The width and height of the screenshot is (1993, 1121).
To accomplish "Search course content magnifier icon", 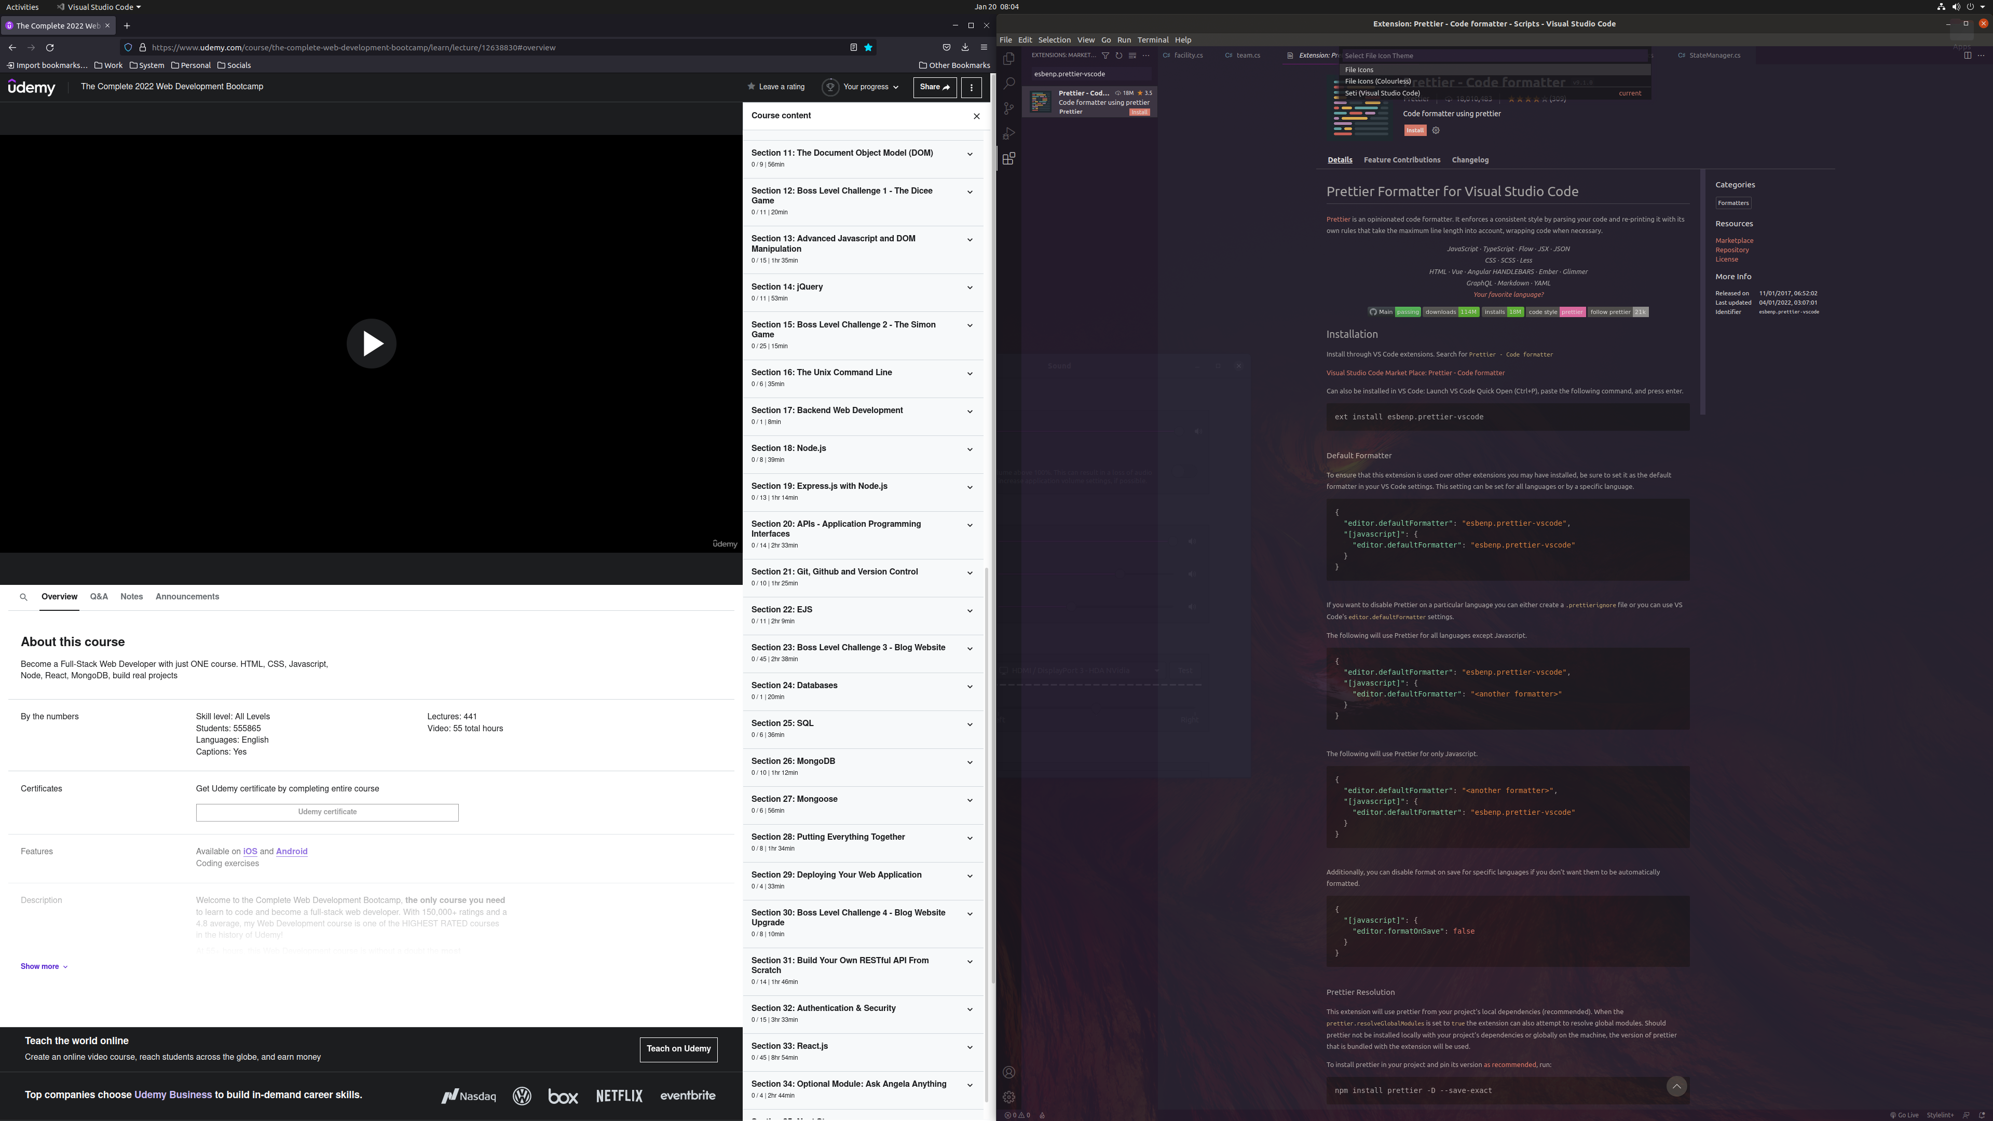I will tap(23, 597).
